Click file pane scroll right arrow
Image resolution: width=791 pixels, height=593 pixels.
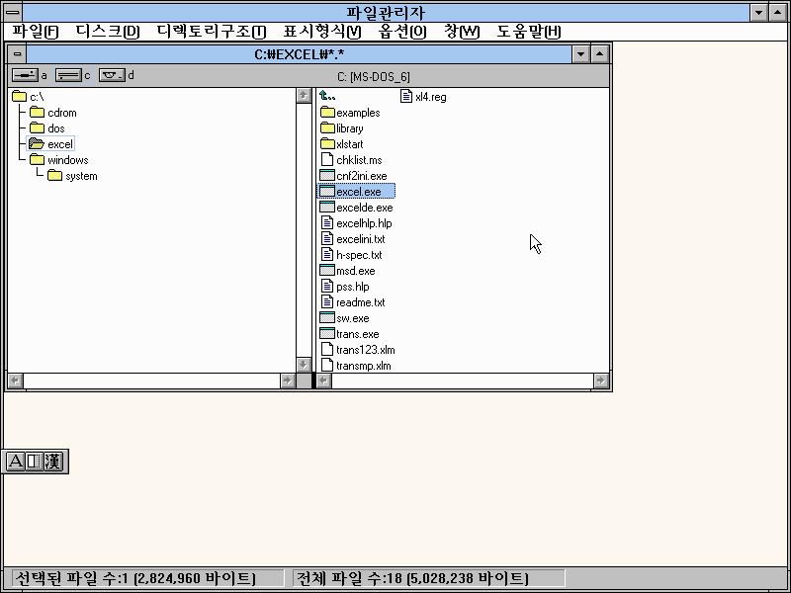pos(601,381)
